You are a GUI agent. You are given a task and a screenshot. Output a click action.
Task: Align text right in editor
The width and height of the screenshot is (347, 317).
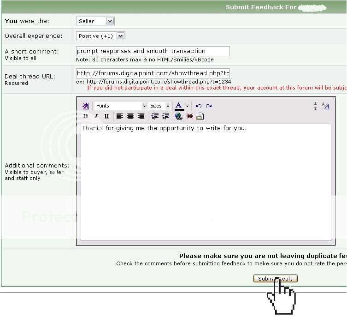141,116
